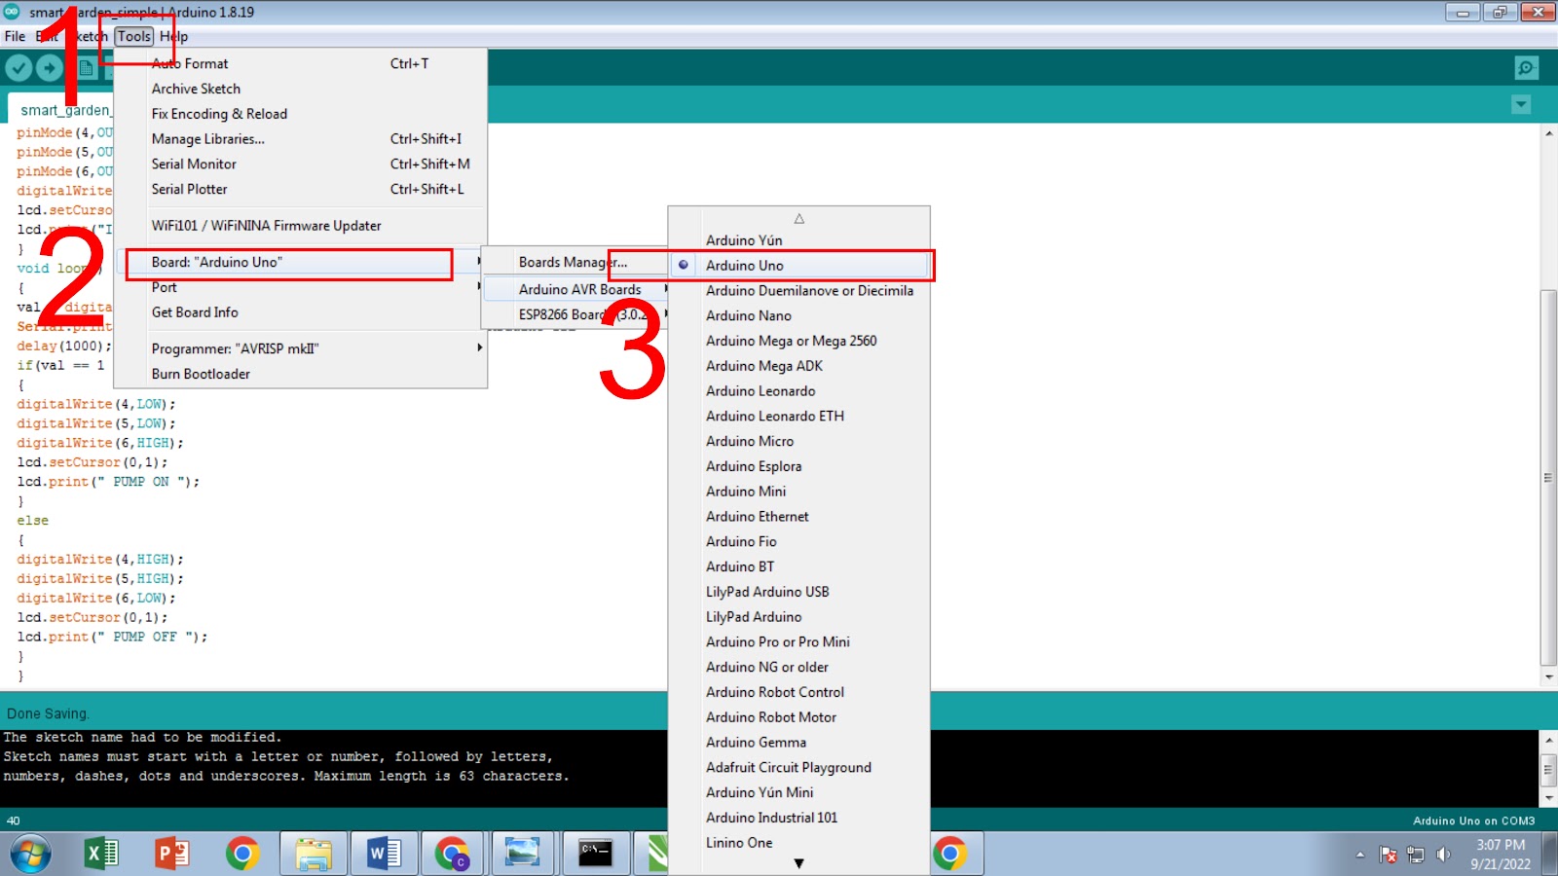Expand the Board: "Arduino Uno" submenu
The width and height of the screenshot is (1558, 876).
[302, 262]
